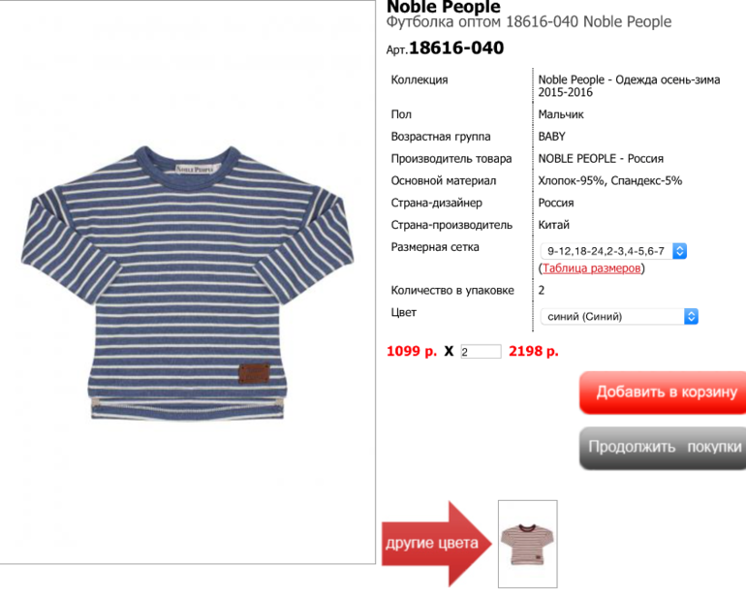746x598 pixels.
Task: Click the collection value Одежда осень-зима 2015-2016
Action: 629,85
